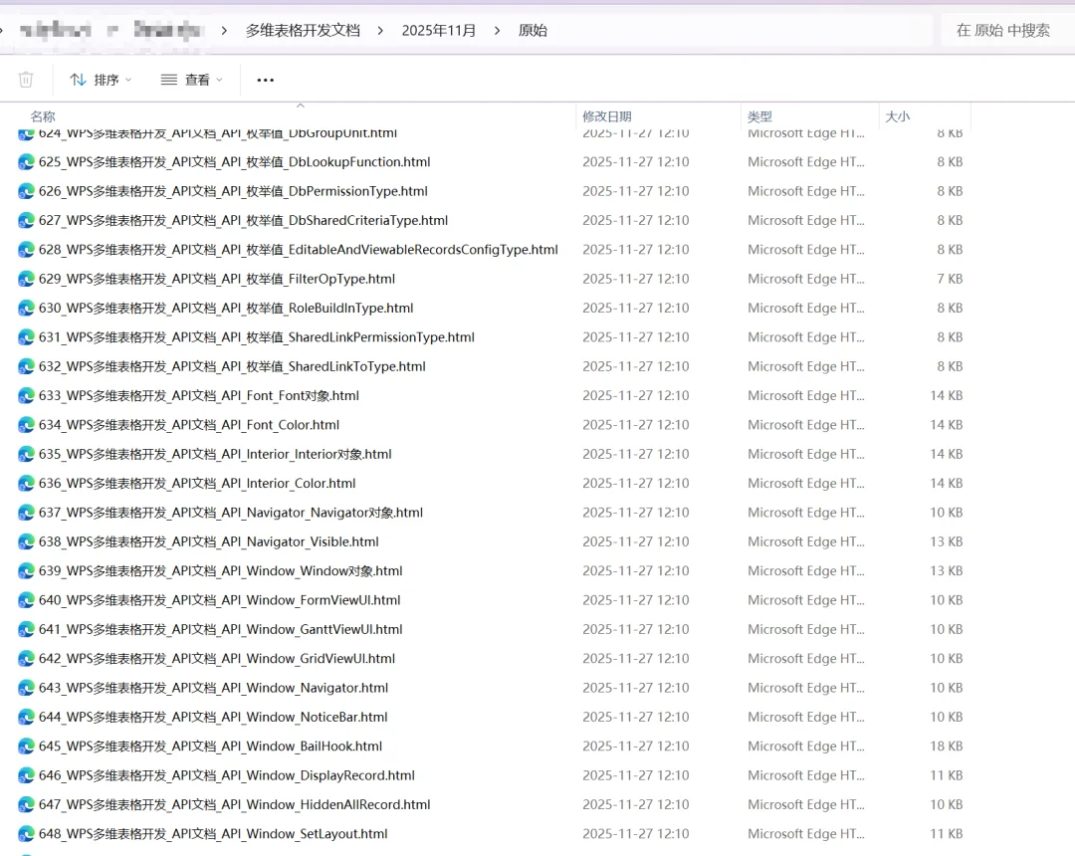Focus the 在 原始 中搜索 search box

[1003, 30]
